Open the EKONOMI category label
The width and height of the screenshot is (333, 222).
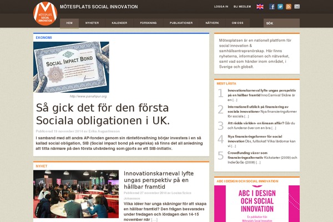(x=44, y=38)
